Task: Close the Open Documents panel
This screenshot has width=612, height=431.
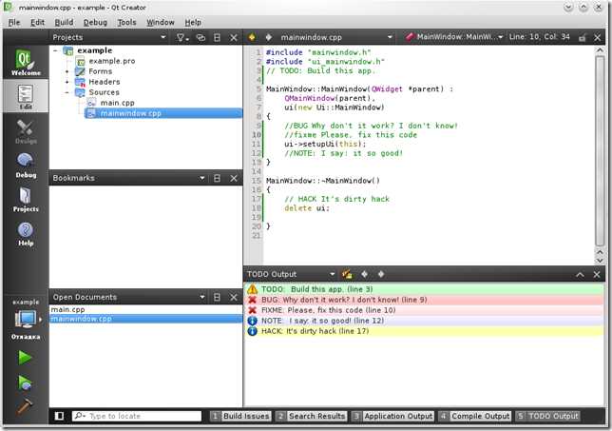Action: coord(234,298)
